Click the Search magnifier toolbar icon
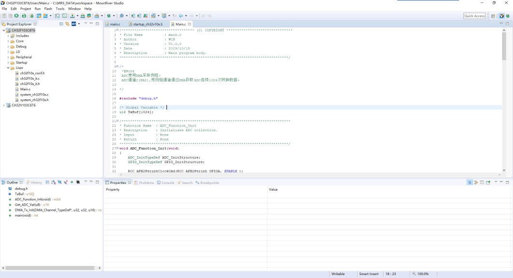This screenshot has width=513, height=278. click(122, 16)
